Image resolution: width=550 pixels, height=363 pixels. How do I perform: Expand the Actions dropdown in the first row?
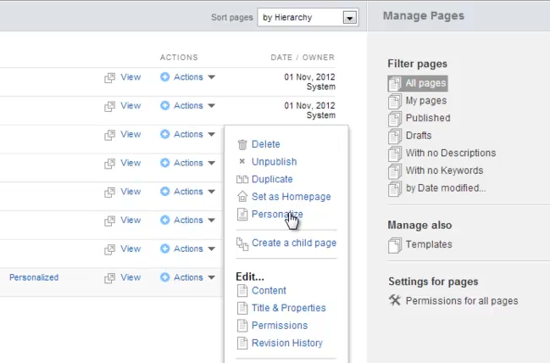(188, 77)
